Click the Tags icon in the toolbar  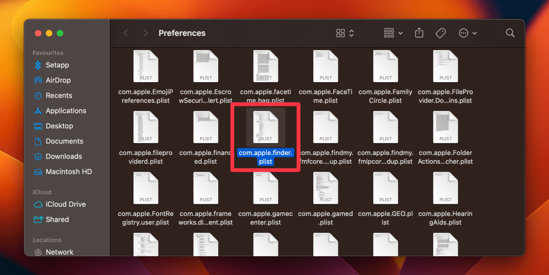[x=441, y=33]
